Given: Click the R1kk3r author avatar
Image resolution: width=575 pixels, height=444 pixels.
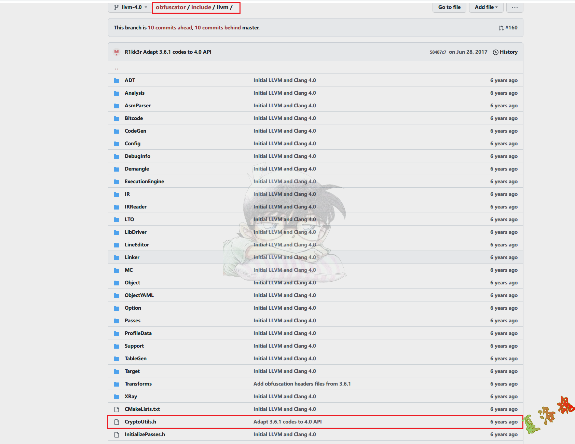Looking at the screenshot, I should coord(117,52).
